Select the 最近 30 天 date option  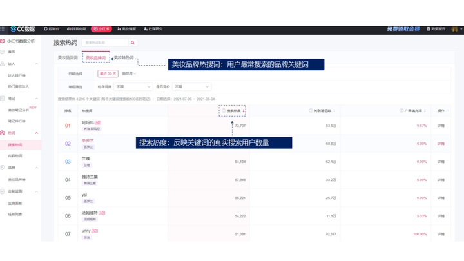coord(108,73)
